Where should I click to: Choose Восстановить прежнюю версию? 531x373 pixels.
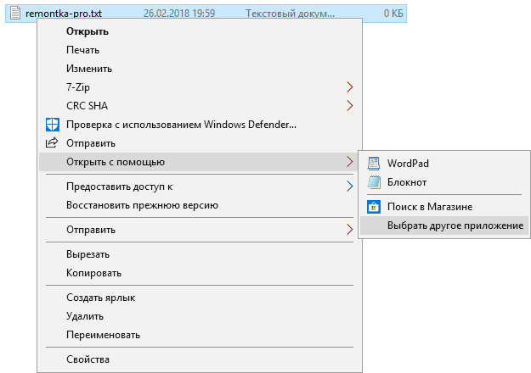click(200, 205)
